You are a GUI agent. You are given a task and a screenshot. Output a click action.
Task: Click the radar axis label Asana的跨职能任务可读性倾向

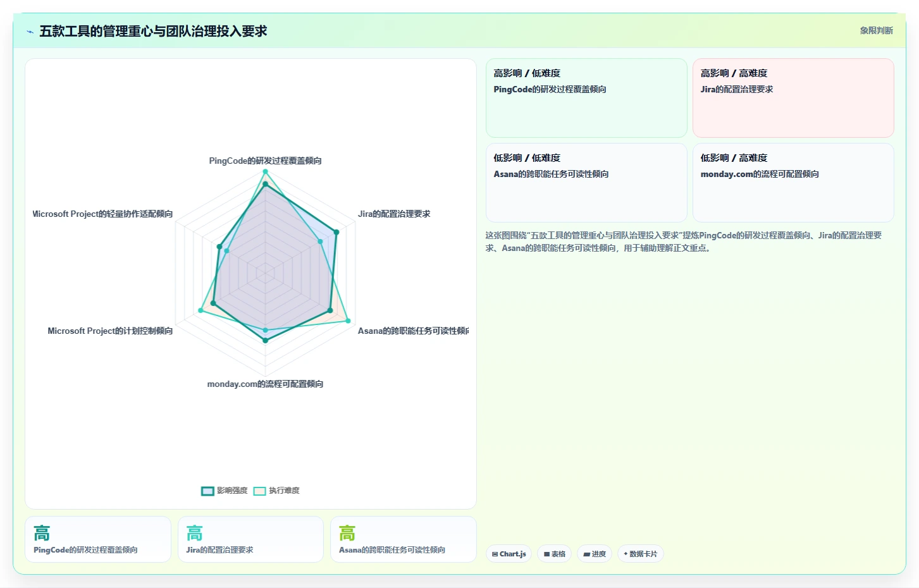(x=413, y=331)
